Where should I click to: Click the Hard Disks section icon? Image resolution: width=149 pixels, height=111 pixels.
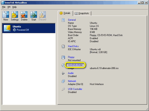(63, 46)
